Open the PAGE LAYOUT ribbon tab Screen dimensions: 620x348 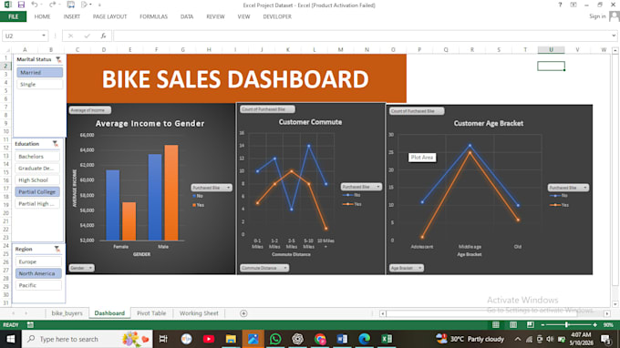(x=109, y=16)
